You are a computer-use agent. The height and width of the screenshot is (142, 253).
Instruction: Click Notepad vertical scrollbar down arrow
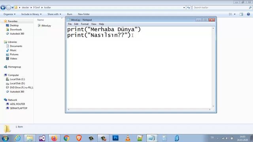pyautogui.click(x=213, y=106)
